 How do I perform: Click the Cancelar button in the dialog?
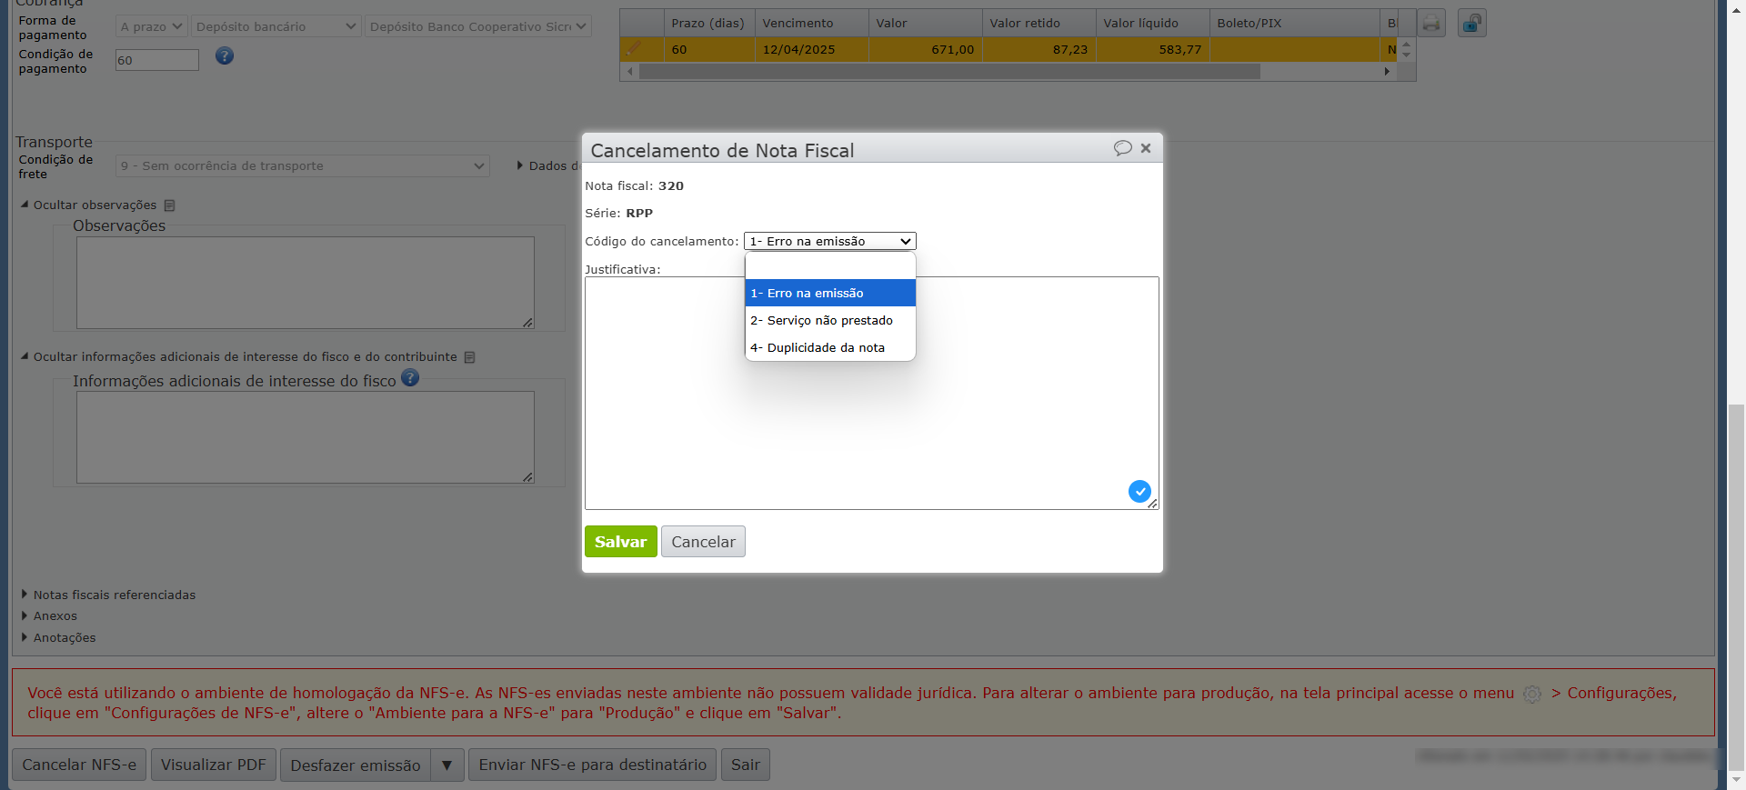[x=703, y=542]
